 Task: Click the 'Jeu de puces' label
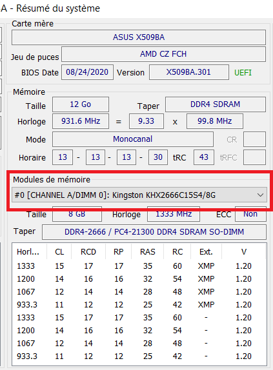point(35,57)
